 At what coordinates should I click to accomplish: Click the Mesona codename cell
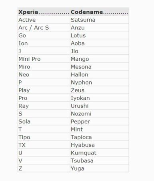[99, 67]
